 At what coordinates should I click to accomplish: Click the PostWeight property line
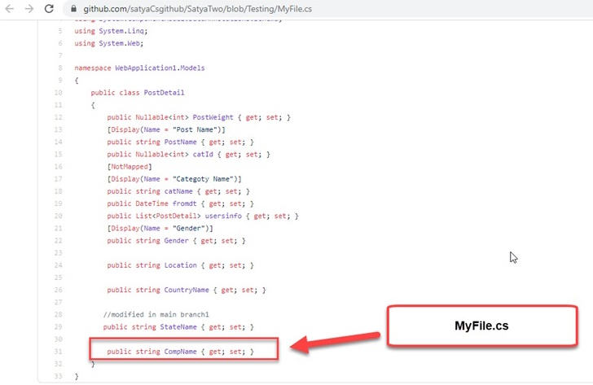[x=199, y=117]
